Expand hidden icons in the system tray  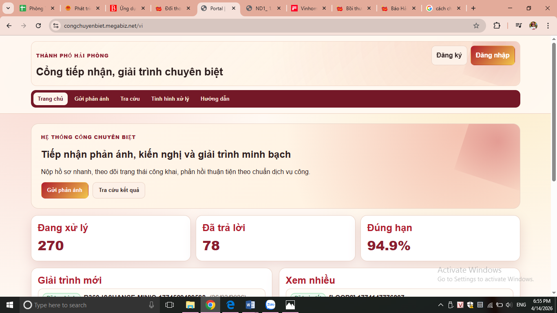point(440,304)
